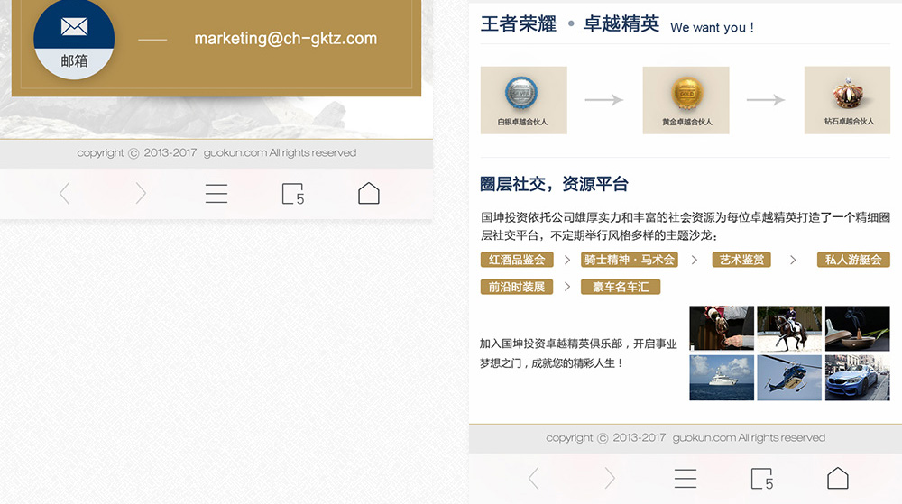902x504 pixels.
Task: Open tabs counter in right phone's browser
Action: 761,478
